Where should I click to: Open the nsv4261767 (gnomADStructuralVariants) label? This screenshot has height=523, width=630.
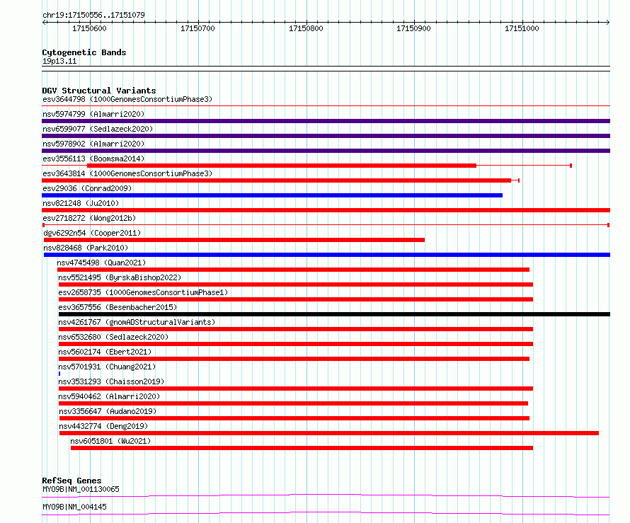(x=137, y=322)
